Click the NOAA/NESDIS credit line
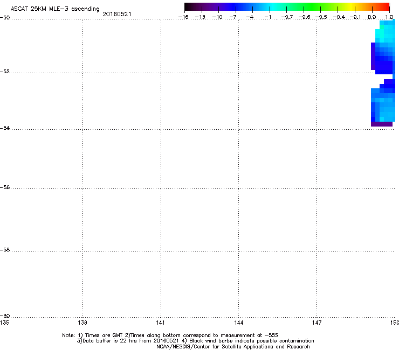This screenshot has width=399, height=350. point(233,347)
